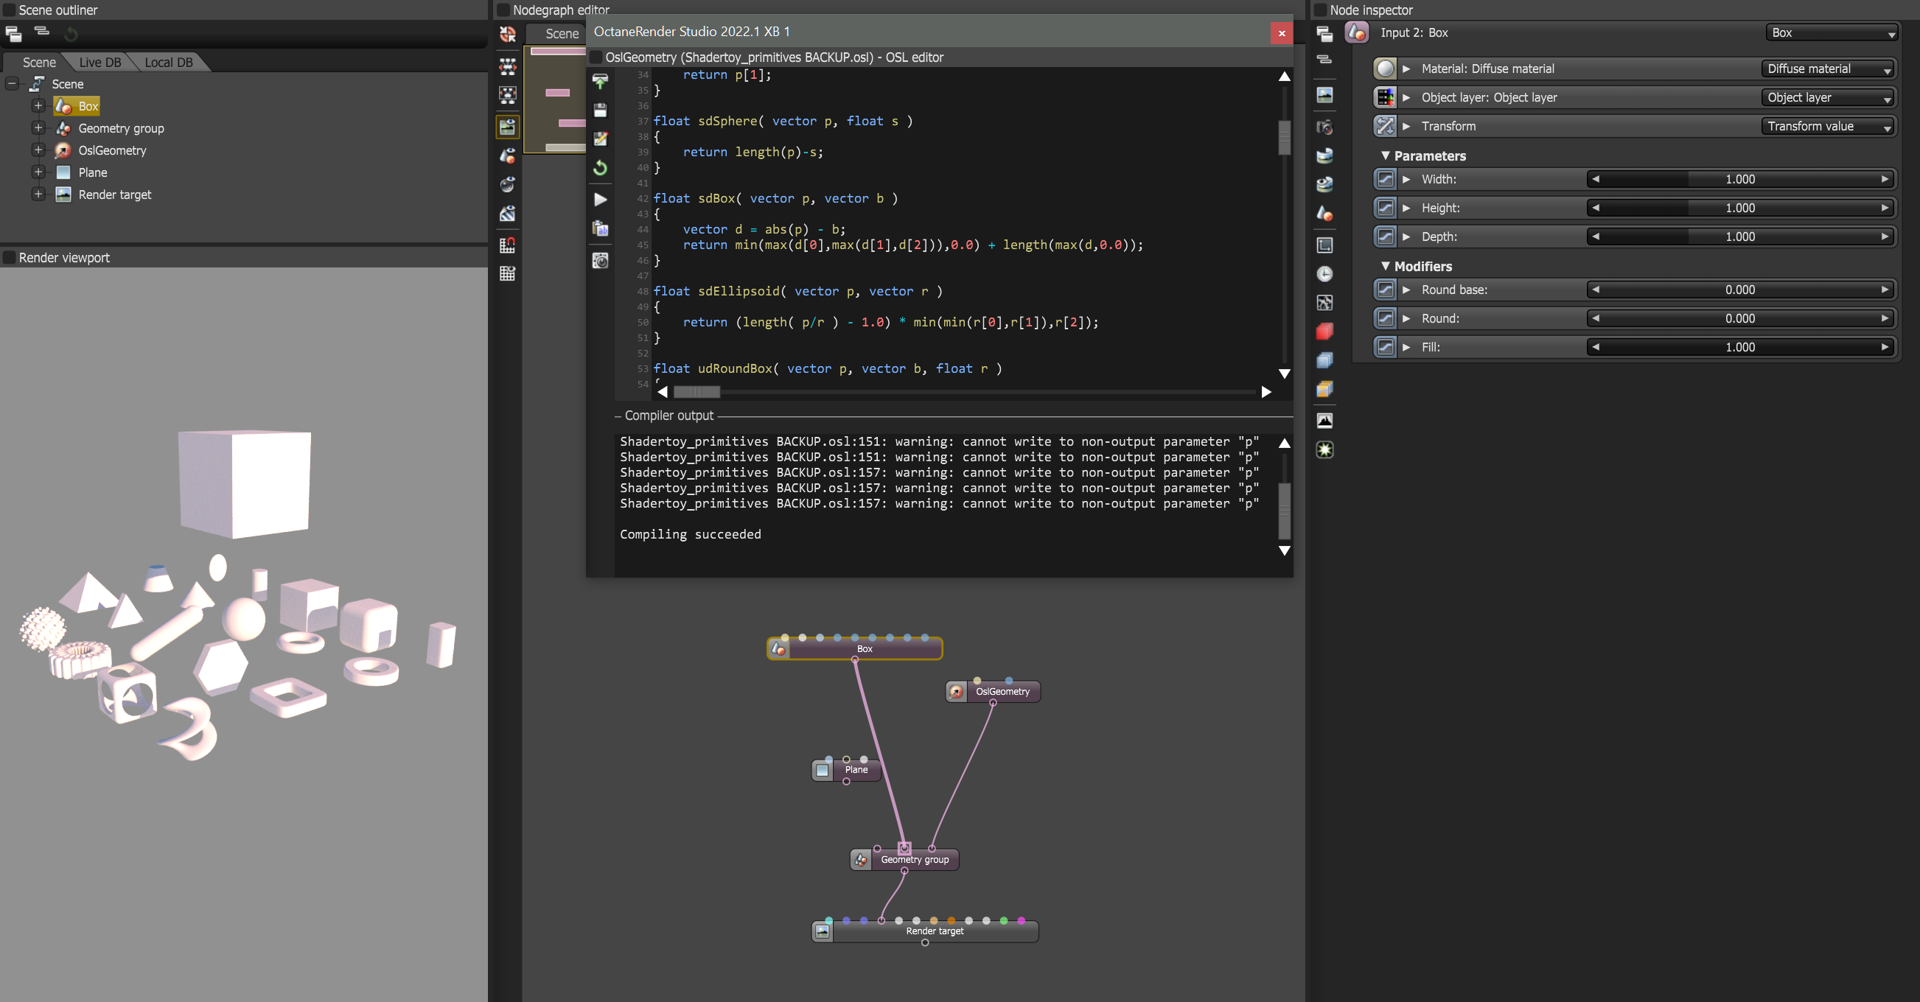Collapse the Modifiers section
The height and width of the screenshot is (1002, 1920).
coord(1386,266)
